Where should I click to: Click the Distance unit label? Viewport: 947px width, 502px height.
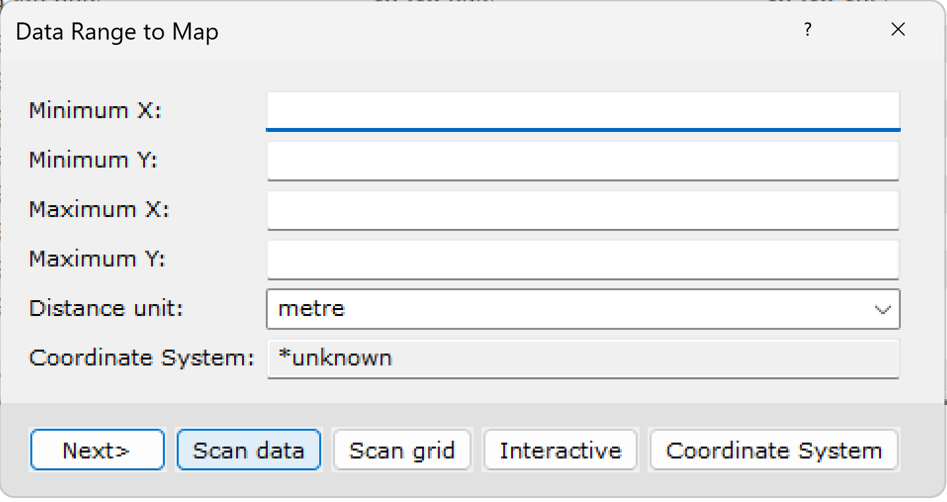[x=106, y=309]
